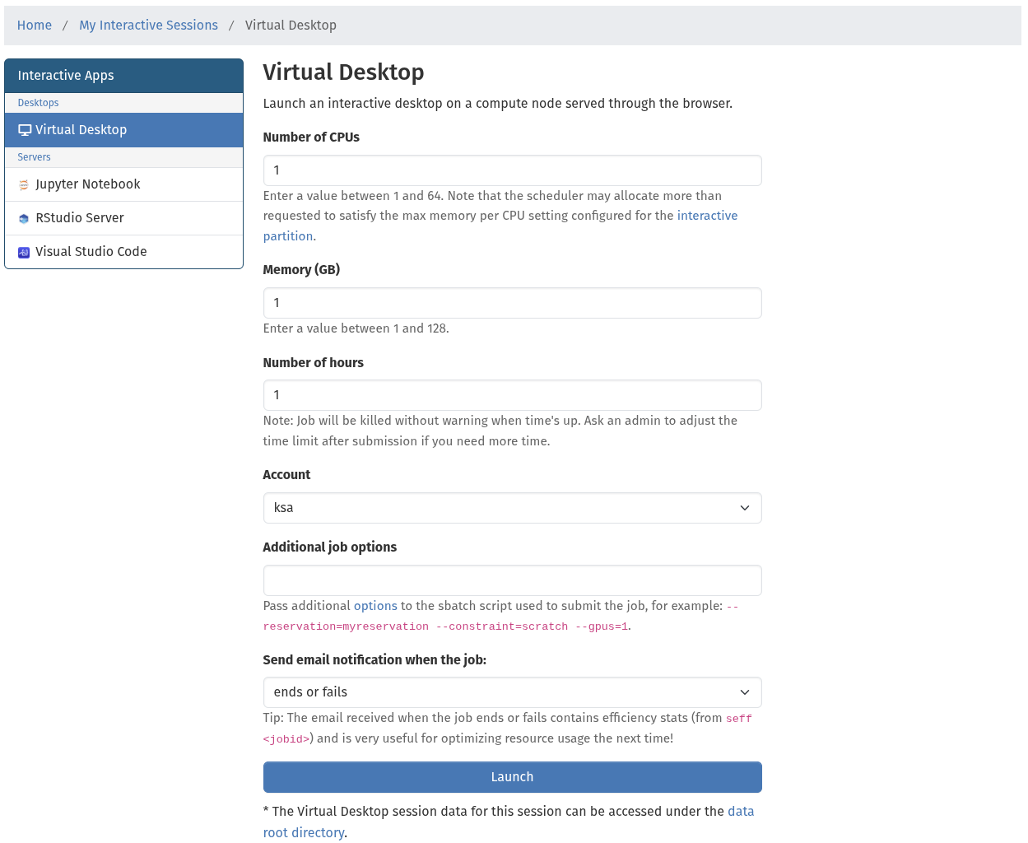Click the Send email notification label
The height and width of the screenshot is (843, 1028).
tap(374, 660)
